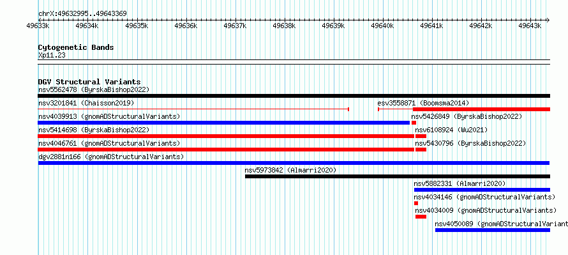This screenshot has width=568, height=255.
Task: Click the Cytogenetic Bands track title
Action: 76,47
